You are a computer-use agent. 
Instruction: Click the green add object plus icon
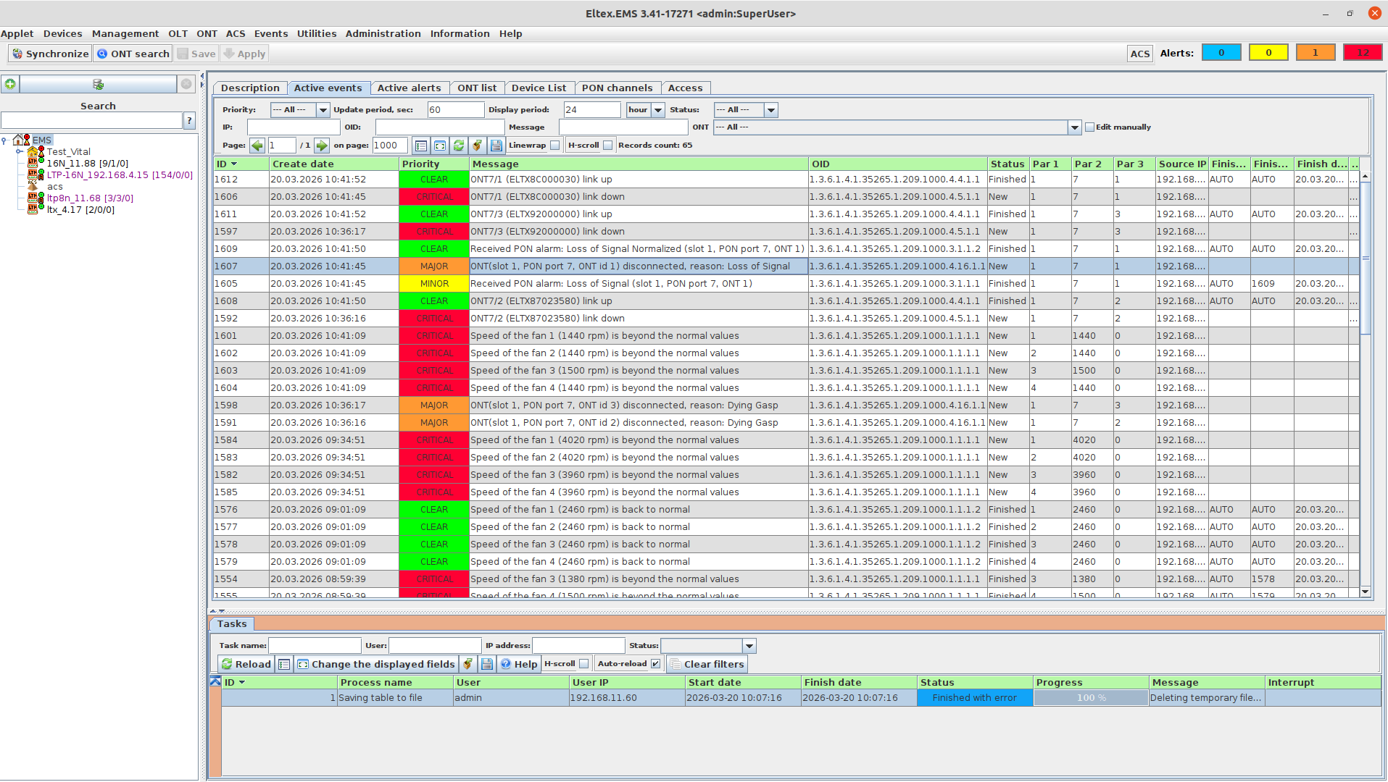10,85
